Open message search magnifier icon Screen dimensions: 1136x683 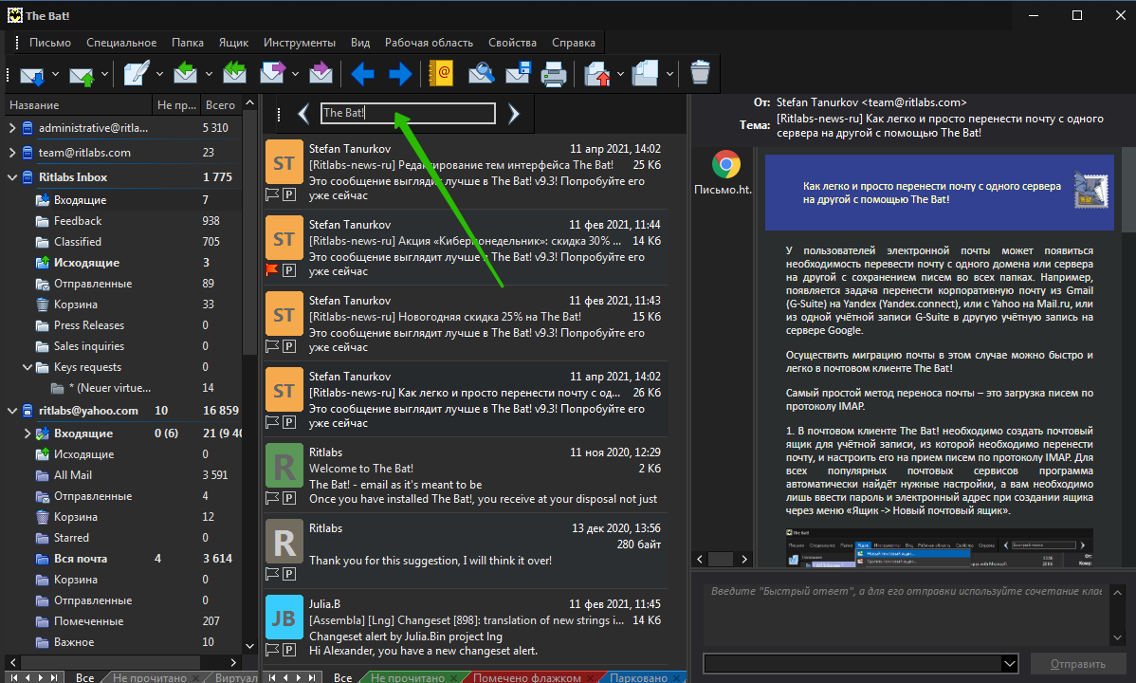481,74
